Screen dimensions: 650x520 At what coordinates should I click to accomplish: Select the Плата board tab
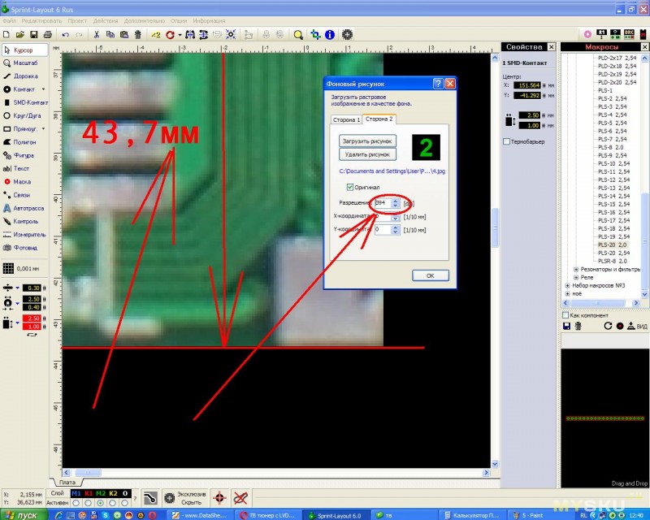(x=67, y=483)
